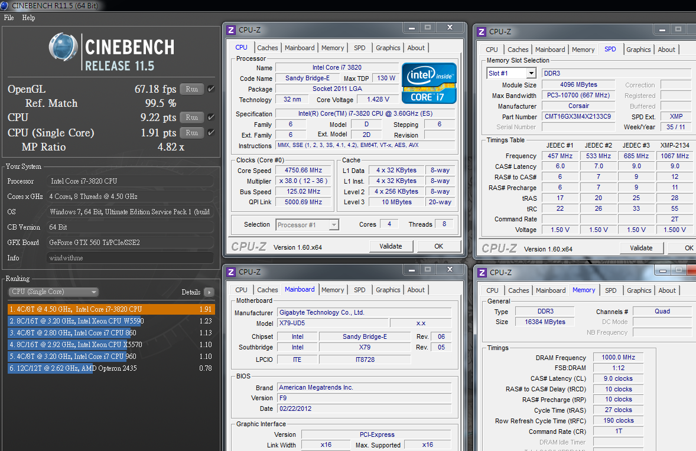Click the memory size 16384 MBytes
Screen dimensions: 696x451
click(545, 322)
